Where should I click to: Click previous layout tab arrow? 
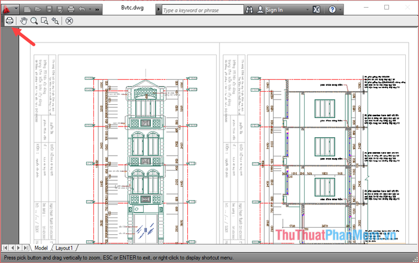tap(13, 248)
